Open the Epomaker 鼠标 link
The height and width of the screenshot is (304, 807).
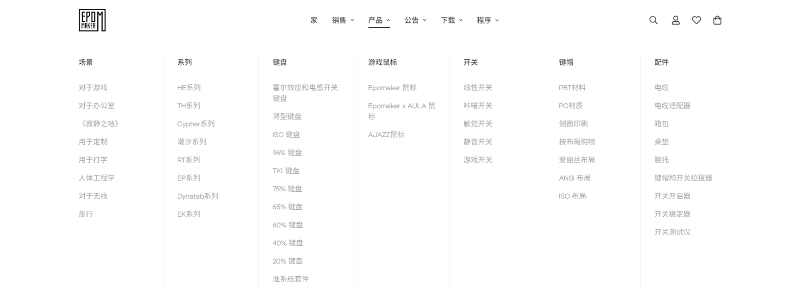coord(392,88)
